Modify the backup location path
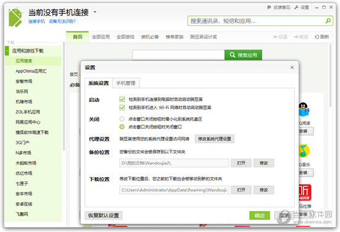The width and height of the screenshot is (340, 232). (264, 163)
